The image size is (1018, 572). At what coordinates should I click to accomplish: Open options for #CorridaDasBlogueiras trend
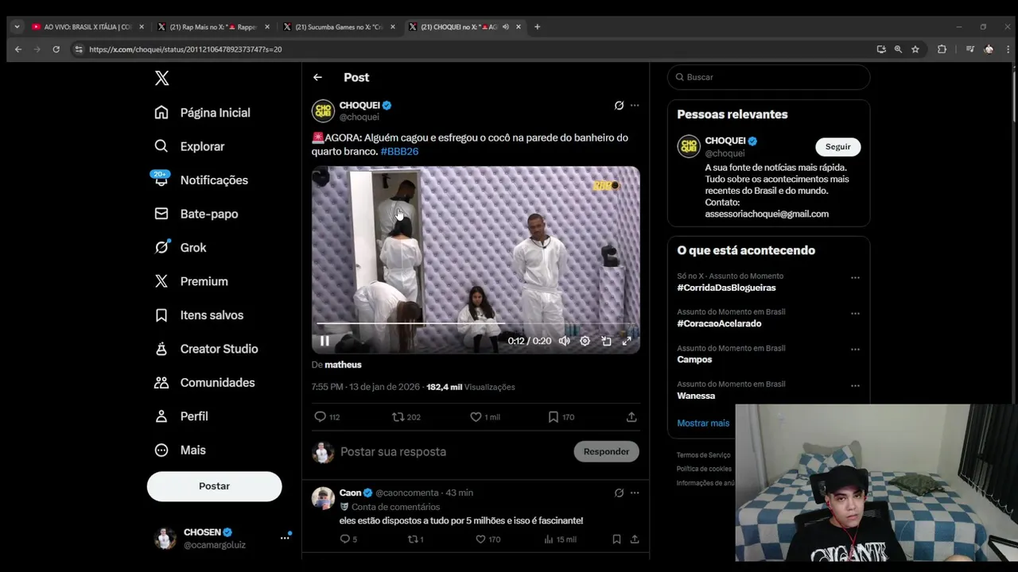tap(855, 278)
